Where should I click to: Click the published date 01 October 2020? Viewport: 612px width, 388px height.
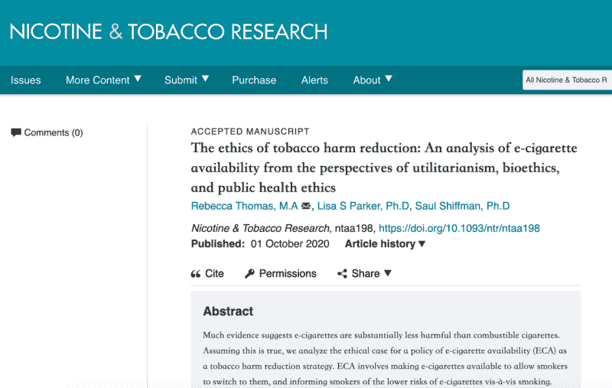[x=290, y=244]
